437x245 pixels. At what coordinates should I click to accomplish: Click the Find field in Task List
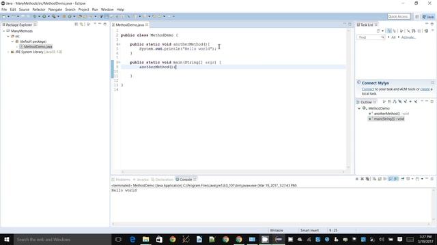coord(371,37)
